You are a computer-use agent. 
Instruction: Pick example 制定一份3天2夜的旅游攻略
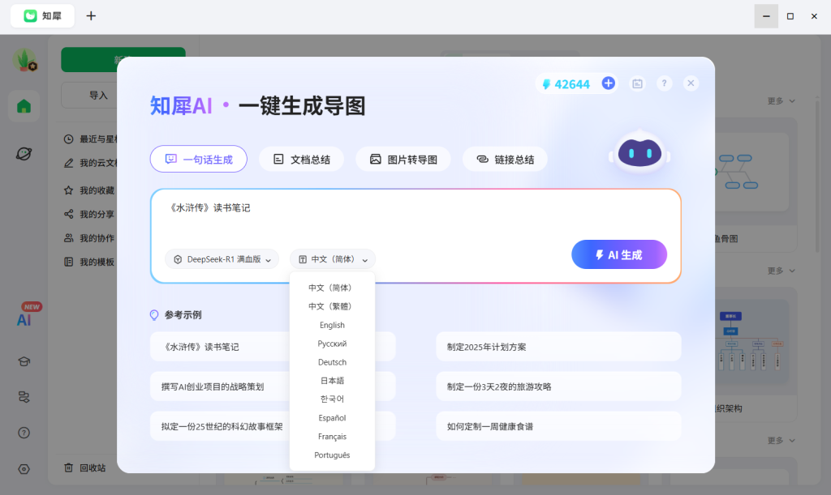558,386
